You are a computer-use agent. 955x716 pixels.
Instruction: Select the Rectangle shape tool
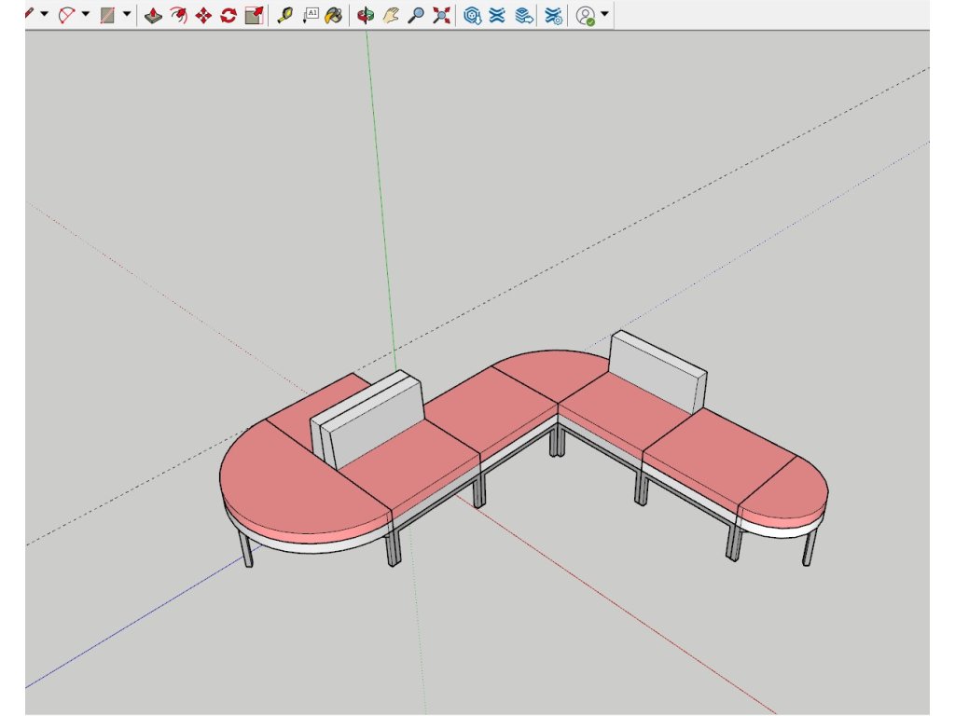[x=107, y=15]
